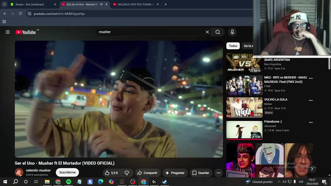Select the Todos filter chip

(233, 46)
